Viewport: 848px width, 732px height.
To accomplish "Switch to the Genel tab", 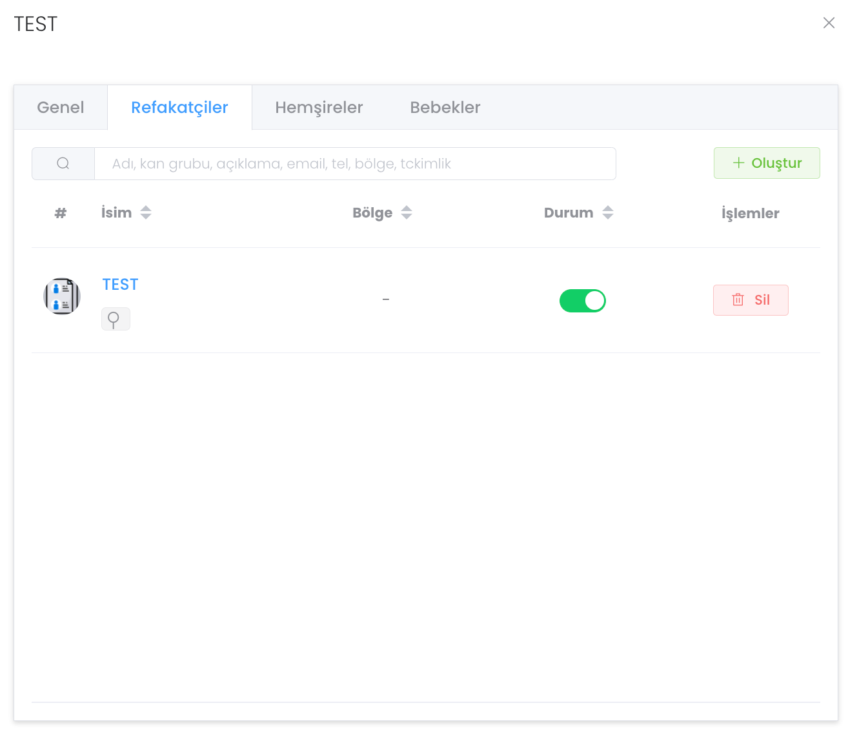I will point(61,107).
